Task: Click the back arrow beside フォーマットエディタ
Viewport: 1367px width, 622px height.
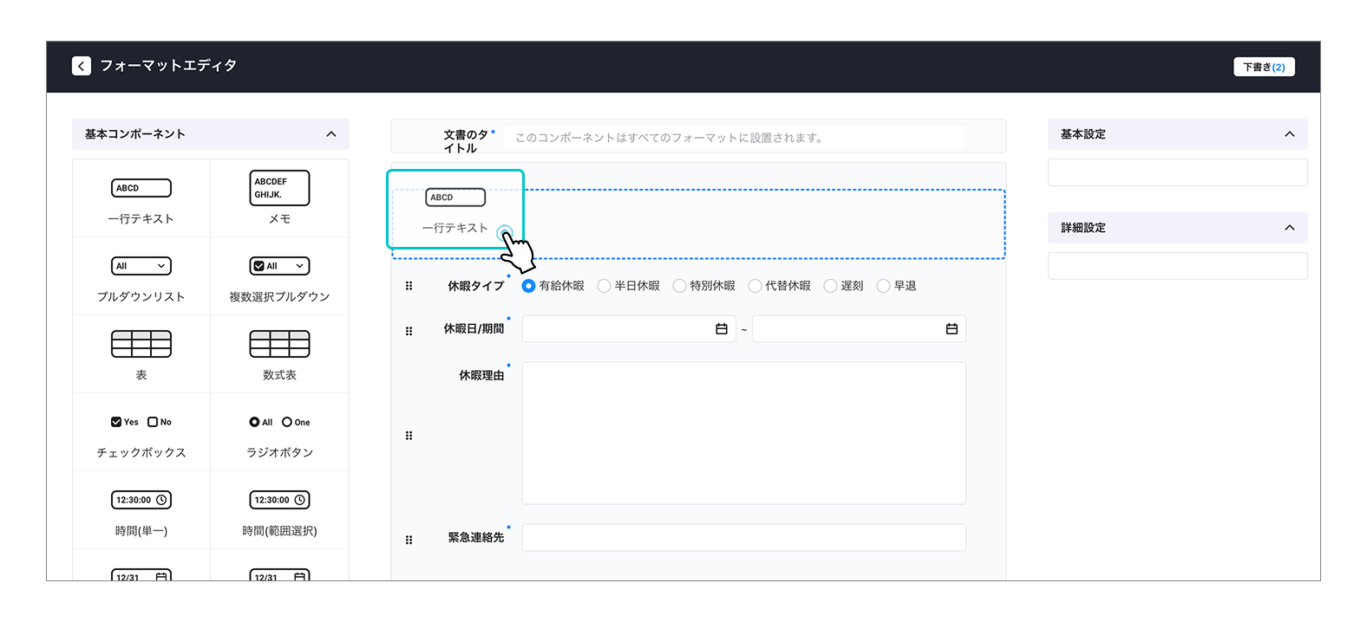Action: (82, 66)
